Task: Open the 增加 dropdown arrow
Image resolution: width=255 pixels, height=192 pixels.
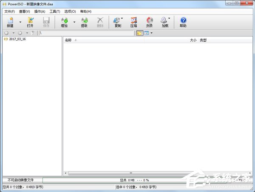Action: coord(74,22)
